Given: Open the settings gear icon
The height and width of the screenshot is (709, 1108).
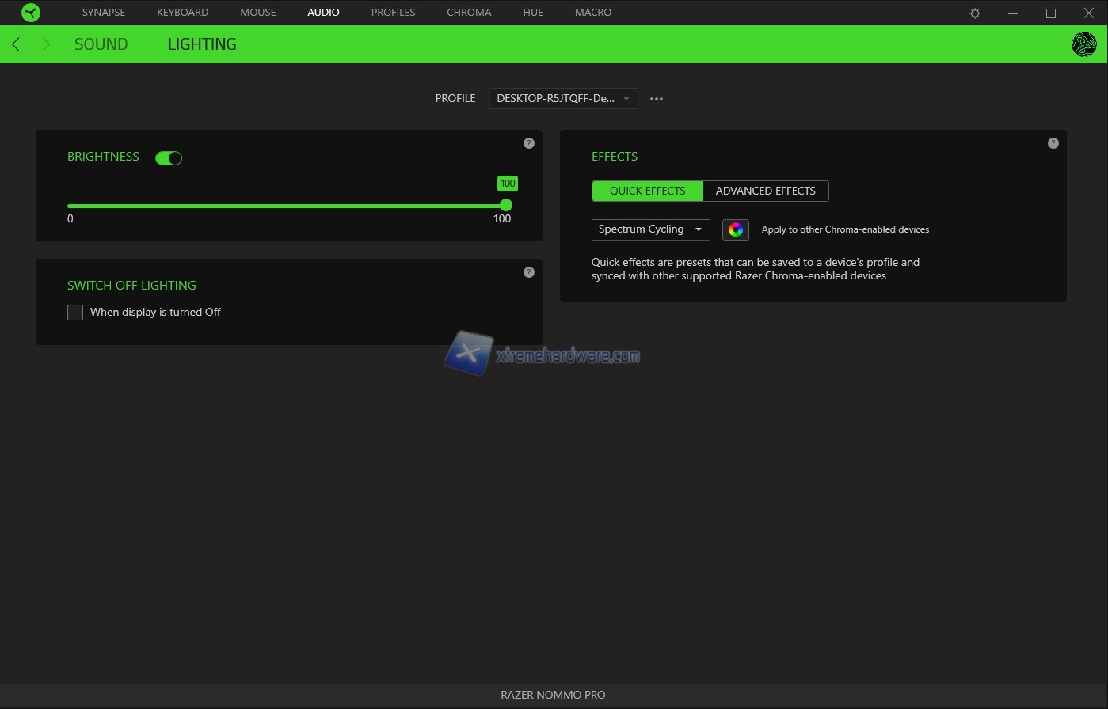Looking at the screenshot, I should coord(975,13).
